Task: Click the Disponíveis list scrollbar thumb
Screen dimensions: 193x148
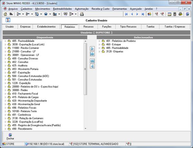Action: [86, 69]
